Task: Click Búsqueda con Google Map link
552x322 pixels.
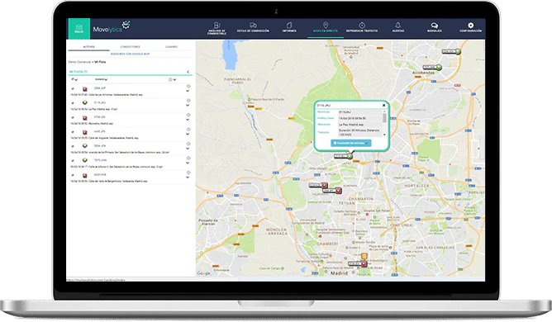Action: (x=131, y=54)
